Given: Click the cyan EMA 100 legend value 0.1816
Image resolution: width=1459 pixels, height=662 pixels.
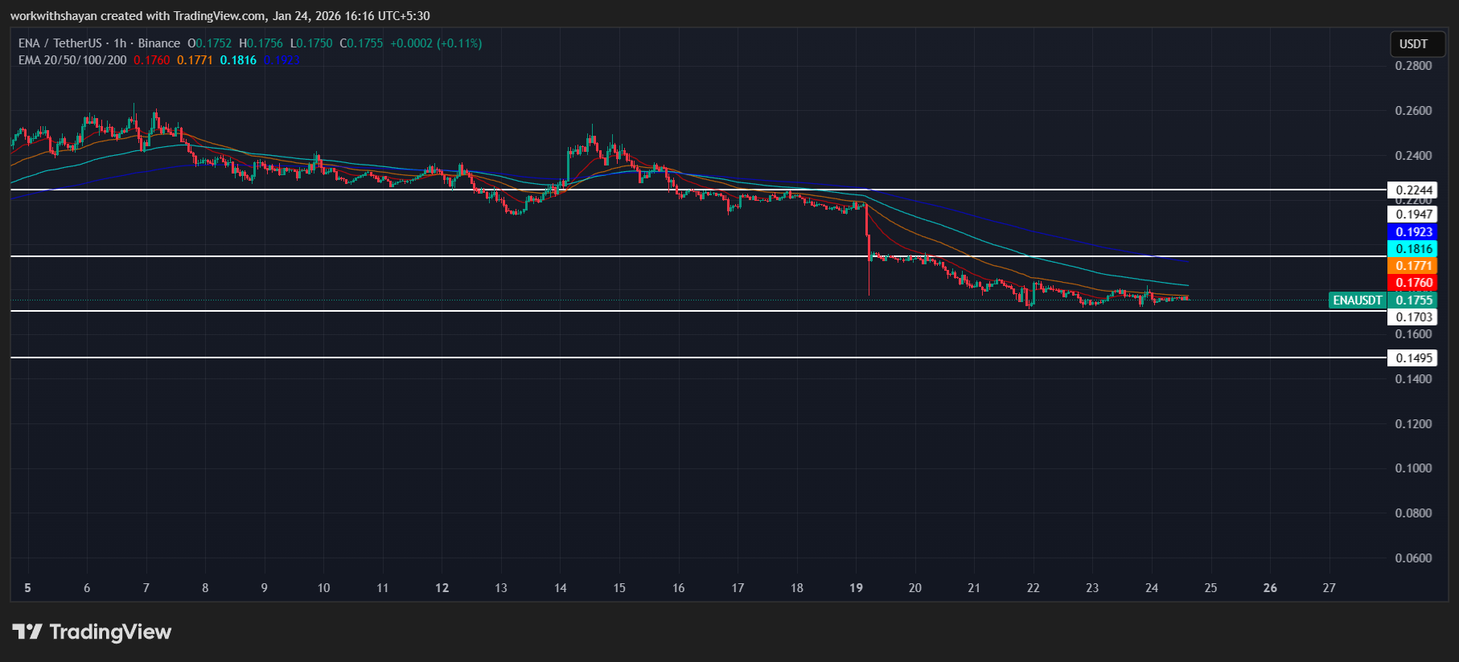Looking at the screenshot, I should 238,60.
